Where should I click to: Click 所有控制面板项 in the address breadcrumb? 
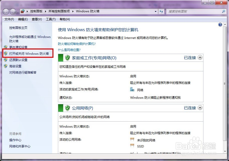pos(59,11)
